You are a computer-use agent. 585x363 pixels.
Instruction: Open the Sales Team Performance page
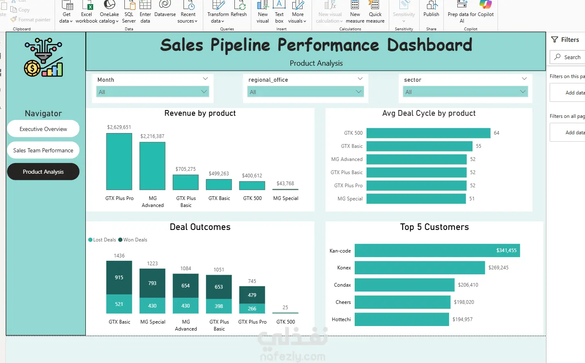(x=43, y=150)
